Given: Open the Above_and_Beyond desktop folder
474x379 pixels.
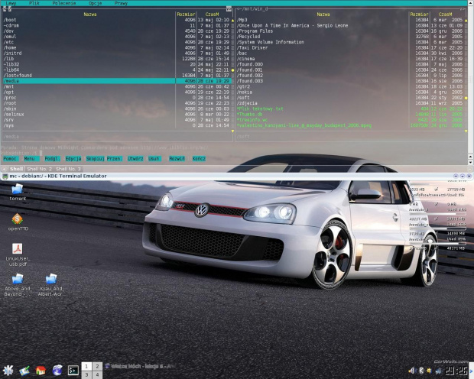Looking at the screenshot, I should tap(18, 285).
